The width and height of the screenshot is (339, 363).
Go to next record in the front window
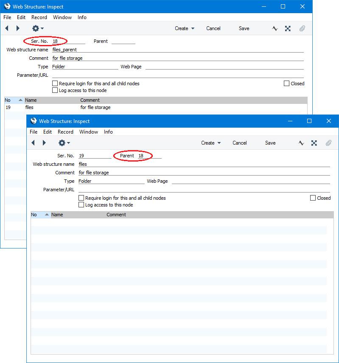pyautogui.click(x=44, y=143)
